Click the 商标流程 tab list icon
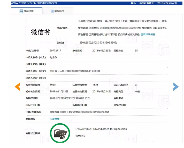 pos(52,11)
